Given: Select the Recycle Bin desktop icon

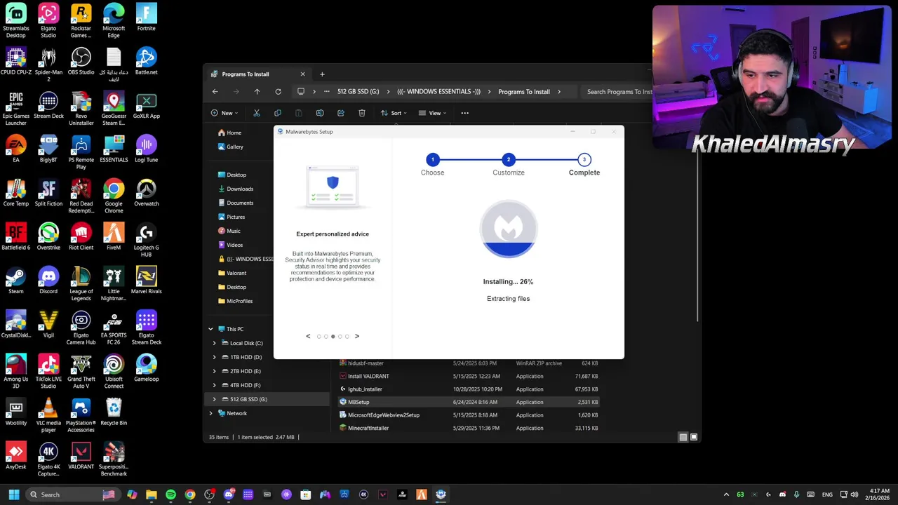Looking at the screenshot, I should (114, 412).
